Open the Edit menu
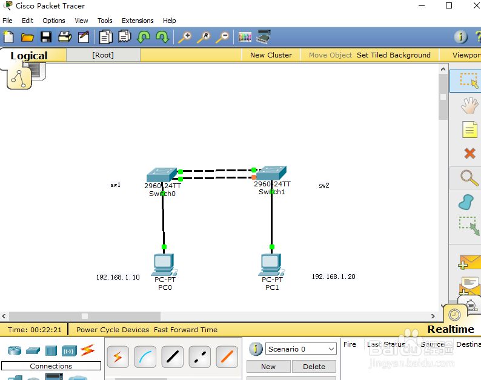 pyautogui.click(x=27, y=21)
